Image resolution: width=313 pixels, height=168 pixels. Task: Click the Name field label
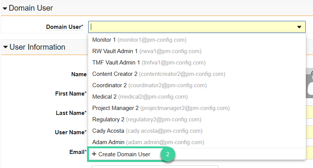tap(79, 74)
